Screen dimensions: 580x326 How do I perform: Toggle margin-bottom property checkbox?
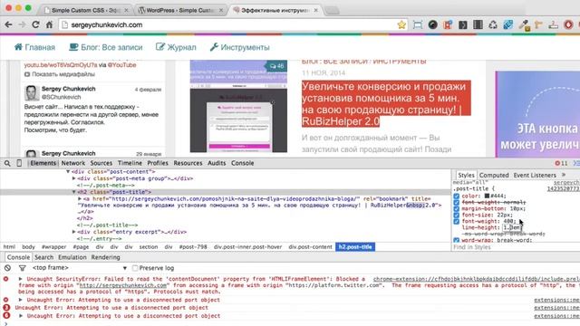(457, 208)
